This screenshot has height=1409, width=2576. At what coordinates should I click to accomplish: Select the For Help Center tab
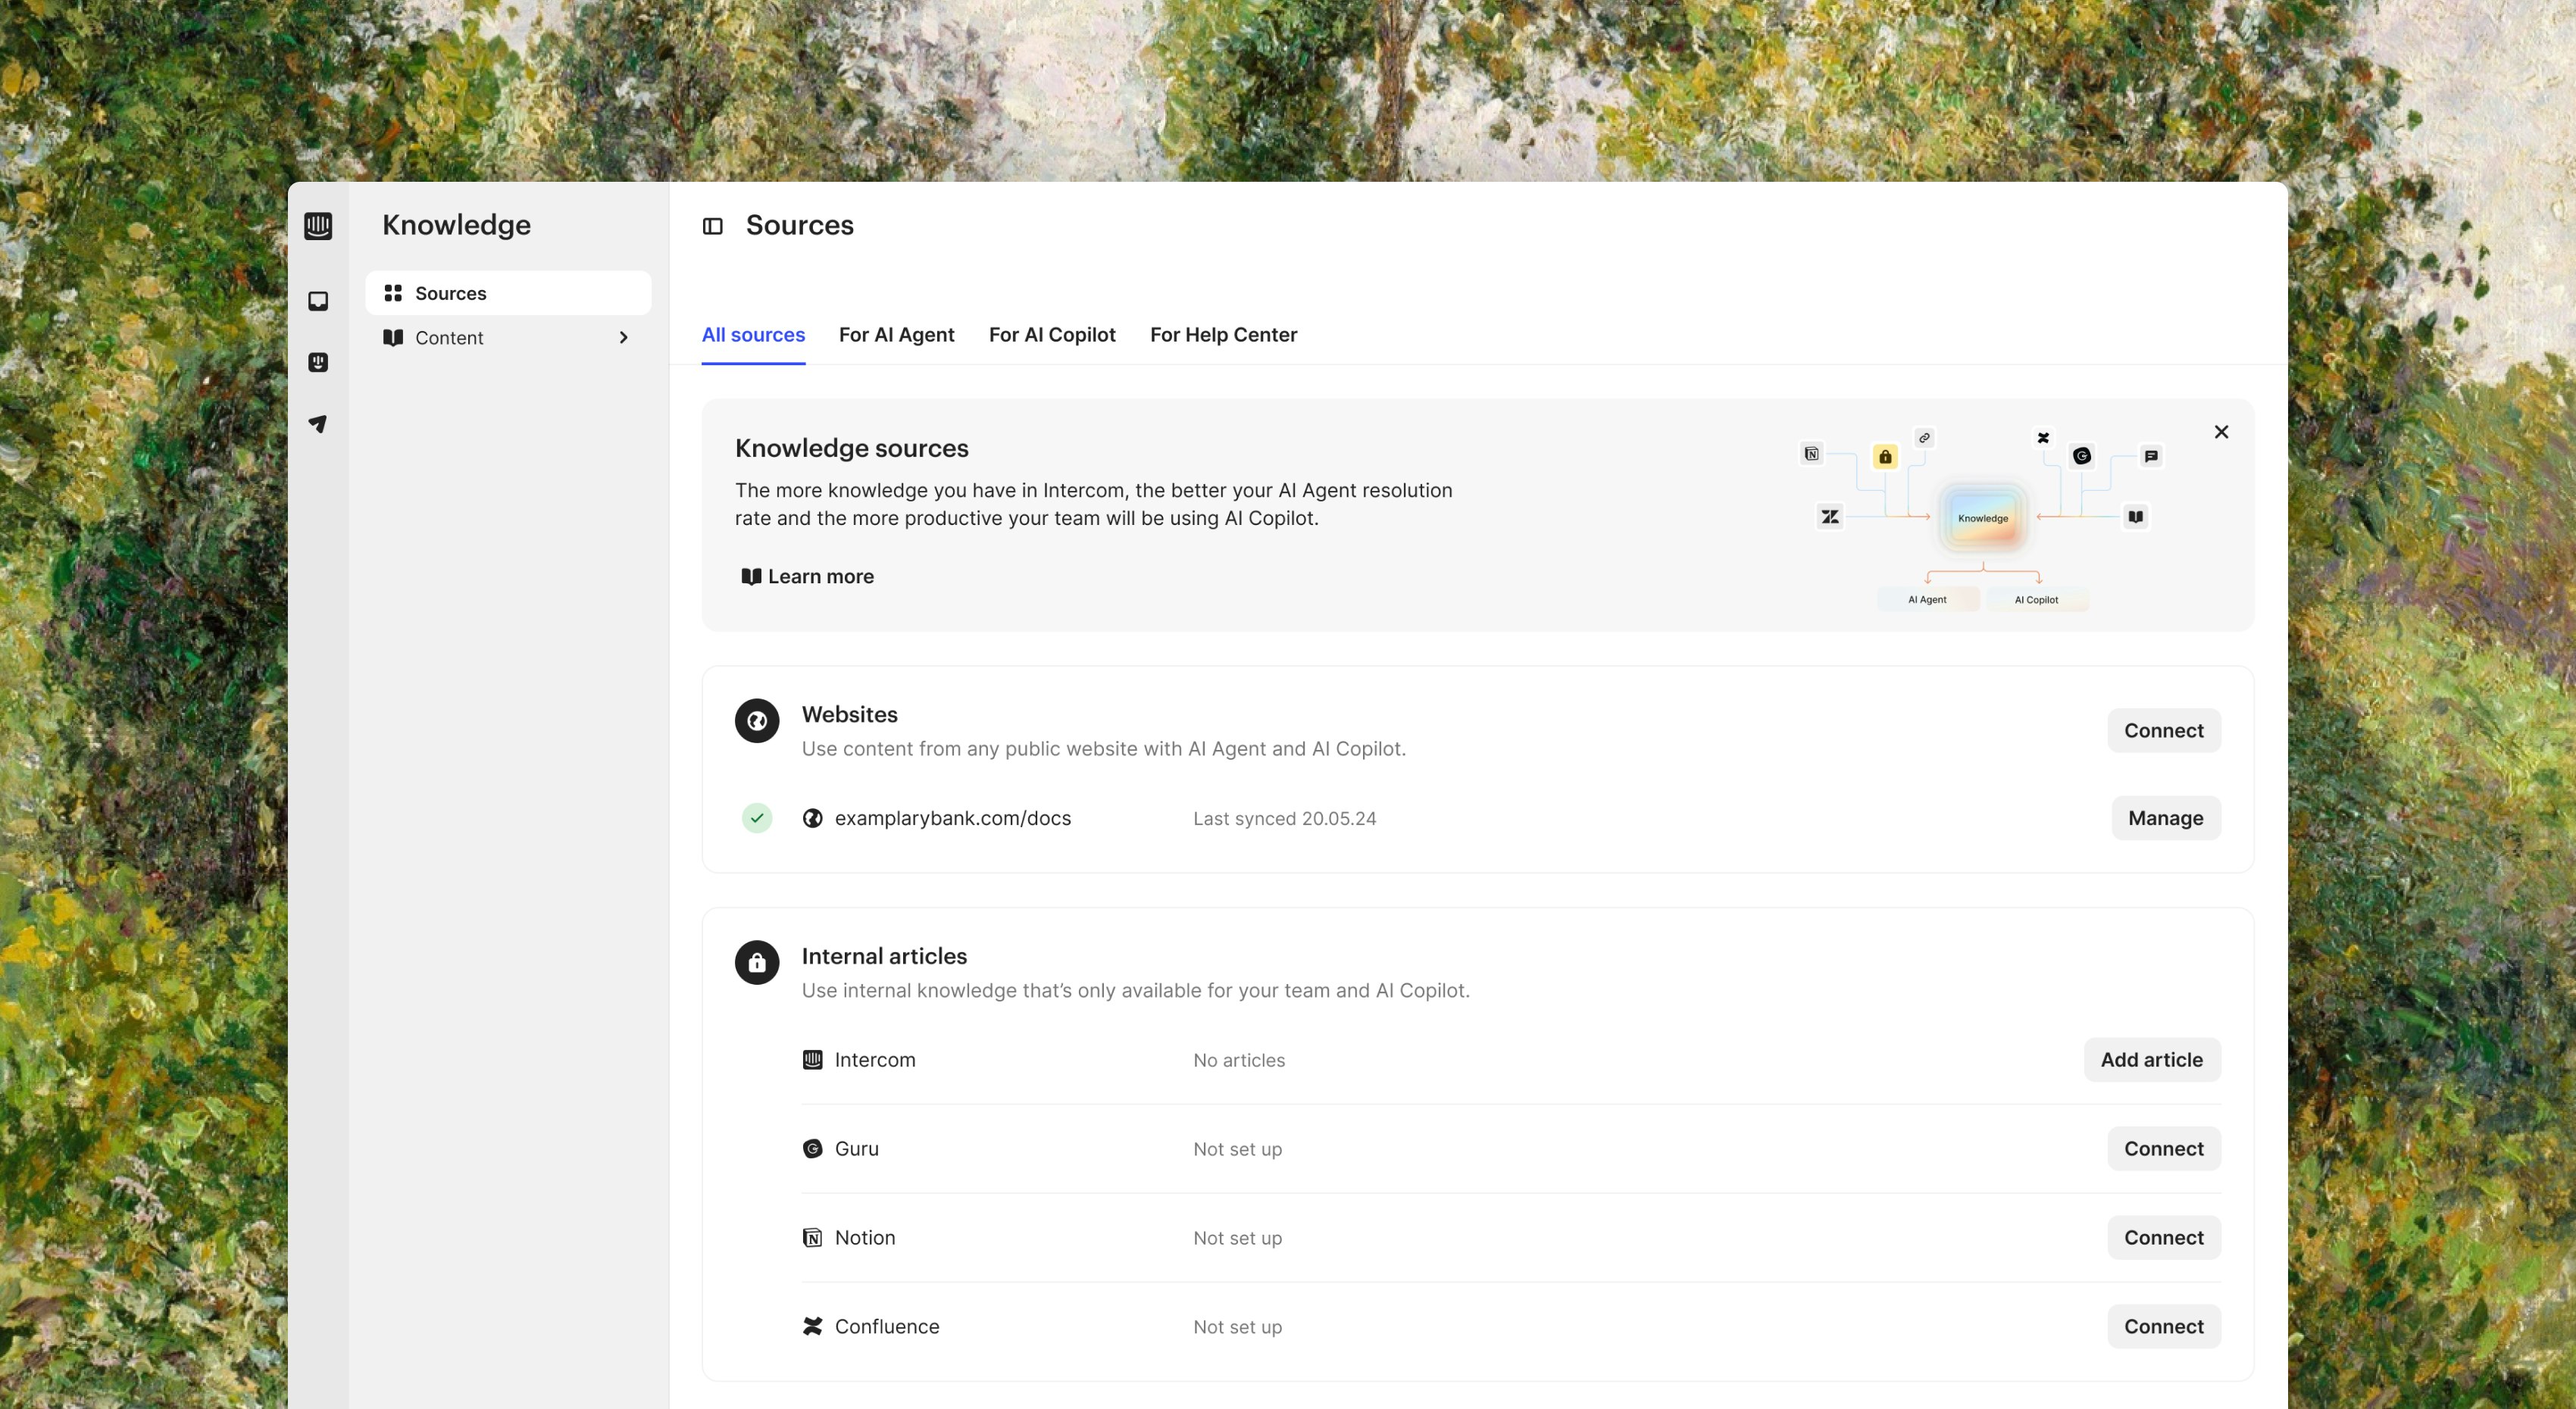click(1223, 333)
